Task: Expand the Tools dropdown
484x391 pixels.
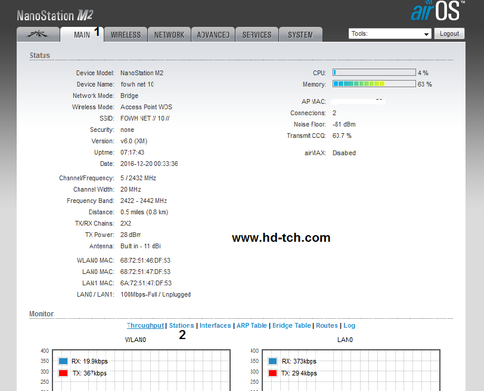Action: [x=390, y=34]
